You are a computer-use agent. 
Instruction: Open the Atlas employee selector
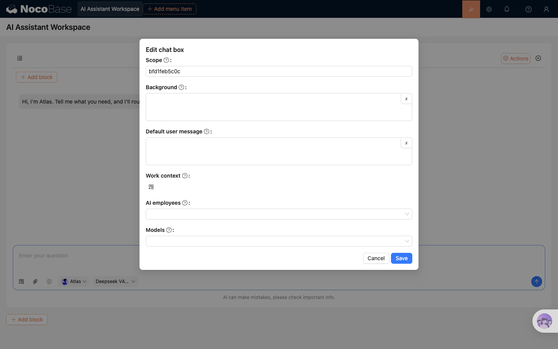74,282
